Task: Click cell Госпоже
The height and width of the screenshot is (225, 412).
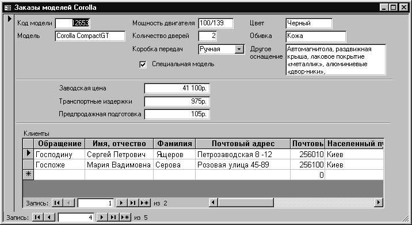Action: coord(59,165)
